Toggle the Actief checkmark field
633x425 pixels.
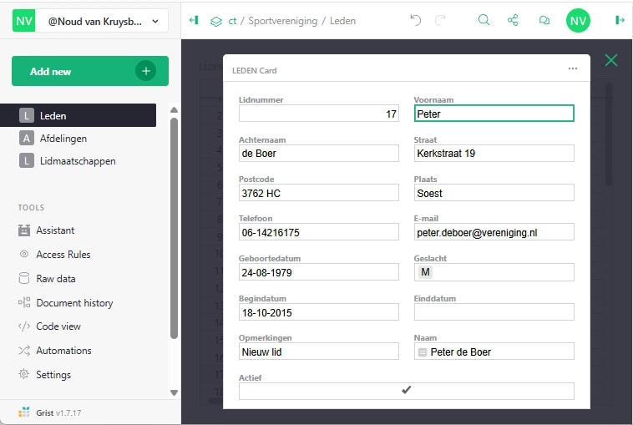tap(406, 391)
